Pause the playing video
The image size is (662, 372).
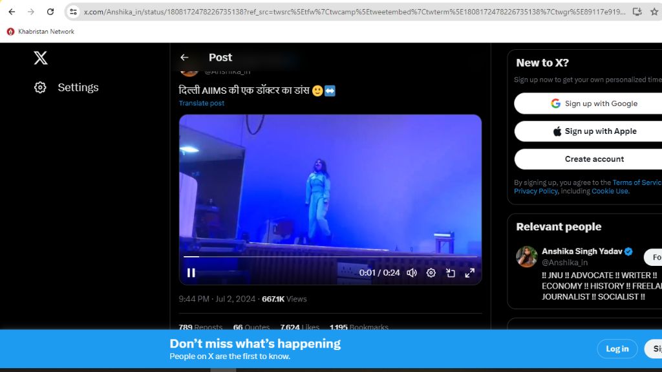click(191, 273)
